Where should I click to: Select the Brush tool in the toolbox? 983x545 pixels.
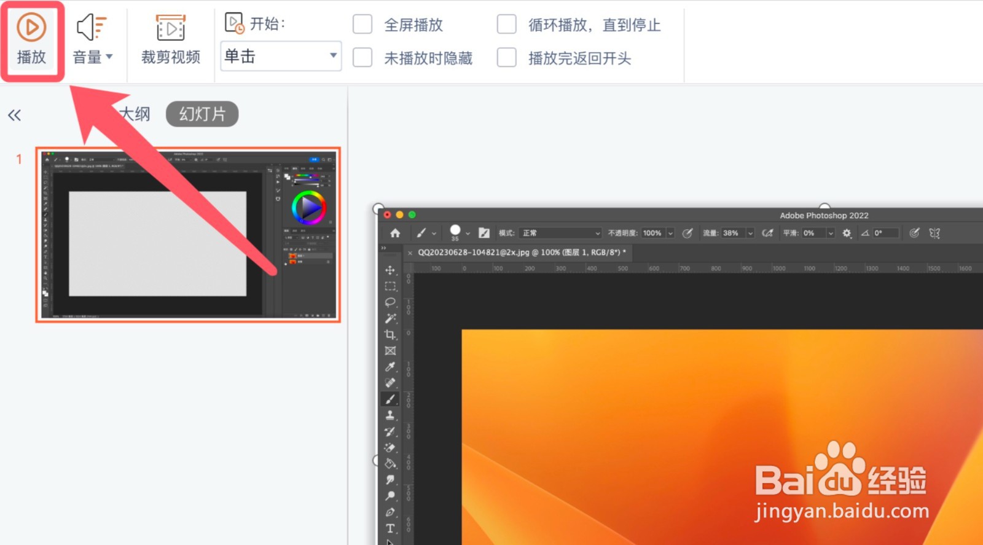coord(390,399)
